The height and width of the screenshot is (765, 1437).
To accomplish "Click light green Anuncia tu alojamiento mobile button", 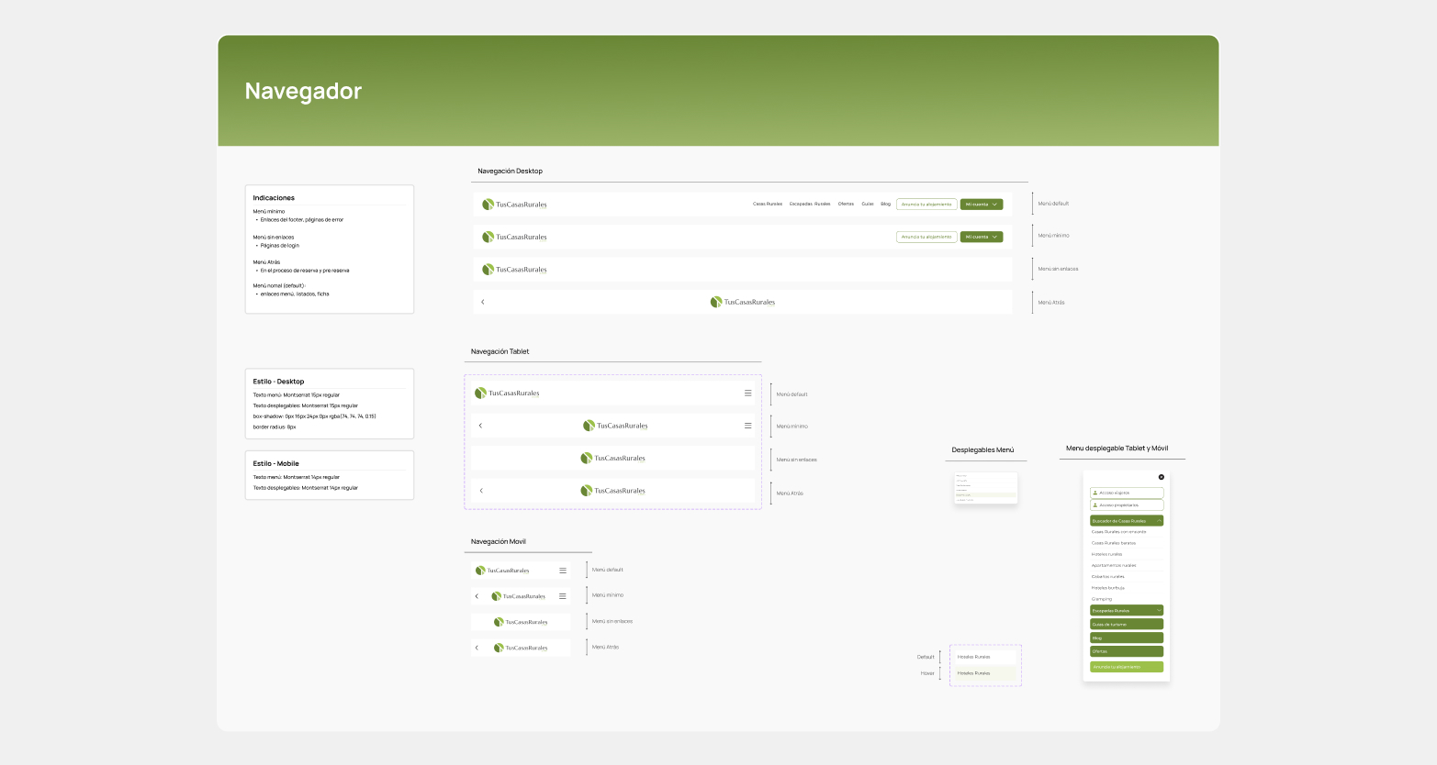I will 1126,667.
